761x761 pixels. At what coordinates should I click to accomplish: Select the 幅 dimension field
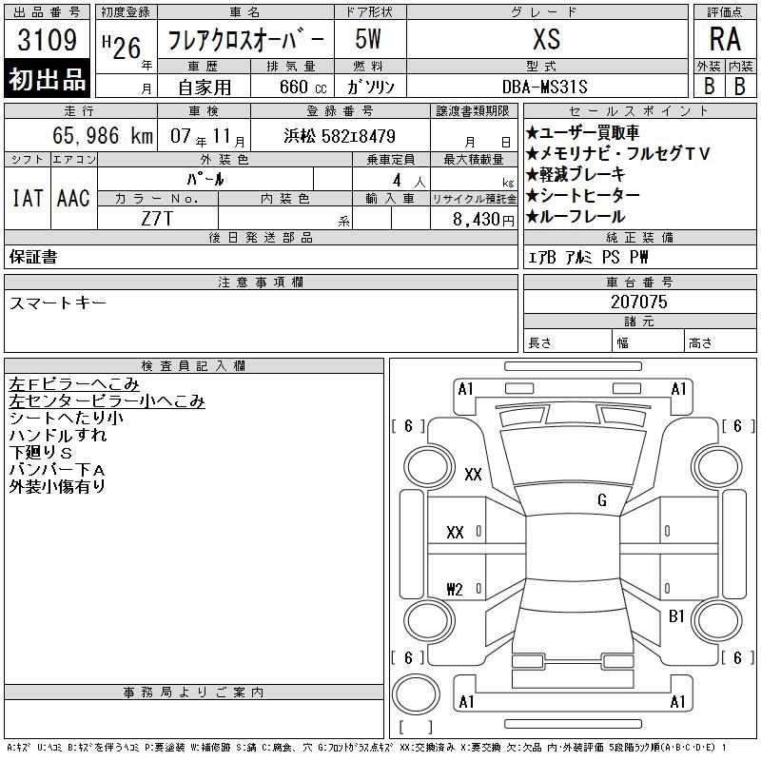click(648, 342)
